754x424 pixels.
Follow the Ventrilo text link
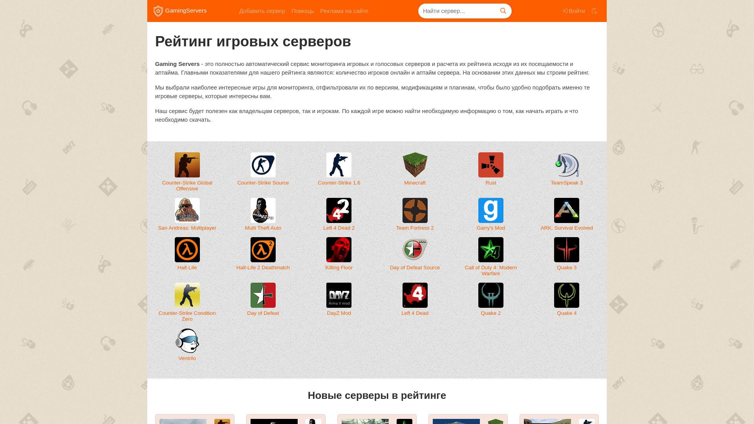pyautogui.click(x=187, y=358)
